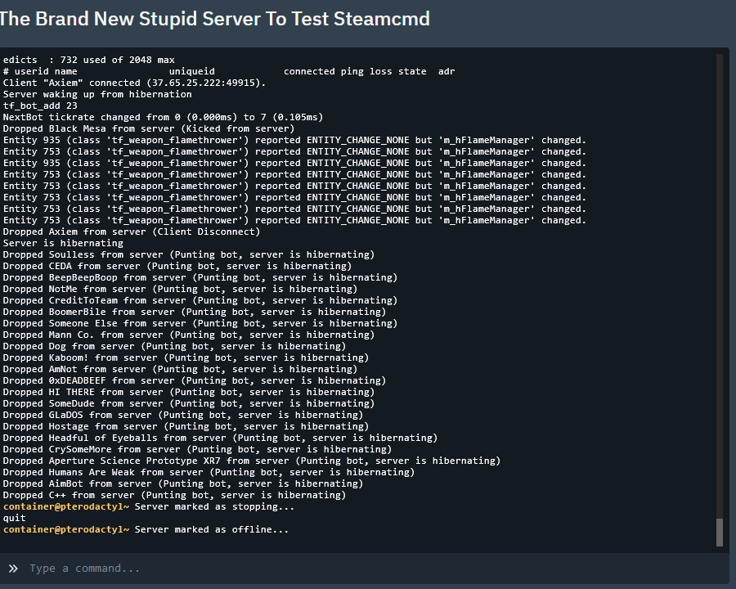Image resolution: width=736 pixels, height=589 pixels.
Task: Click "Dropped Aperture Science Prototype XR7" line
Action: (x=252, y=461)
